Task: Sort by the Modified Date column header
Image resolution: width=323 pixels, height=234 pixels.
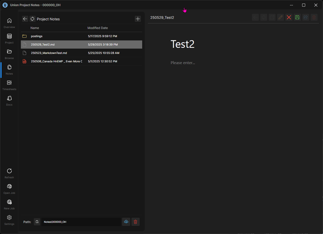Action: [x=98, y=28]
